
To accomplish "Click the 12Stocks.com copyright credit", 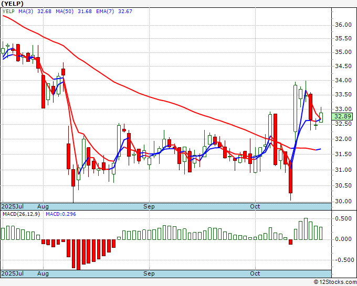I will click(x=335, y=282).
